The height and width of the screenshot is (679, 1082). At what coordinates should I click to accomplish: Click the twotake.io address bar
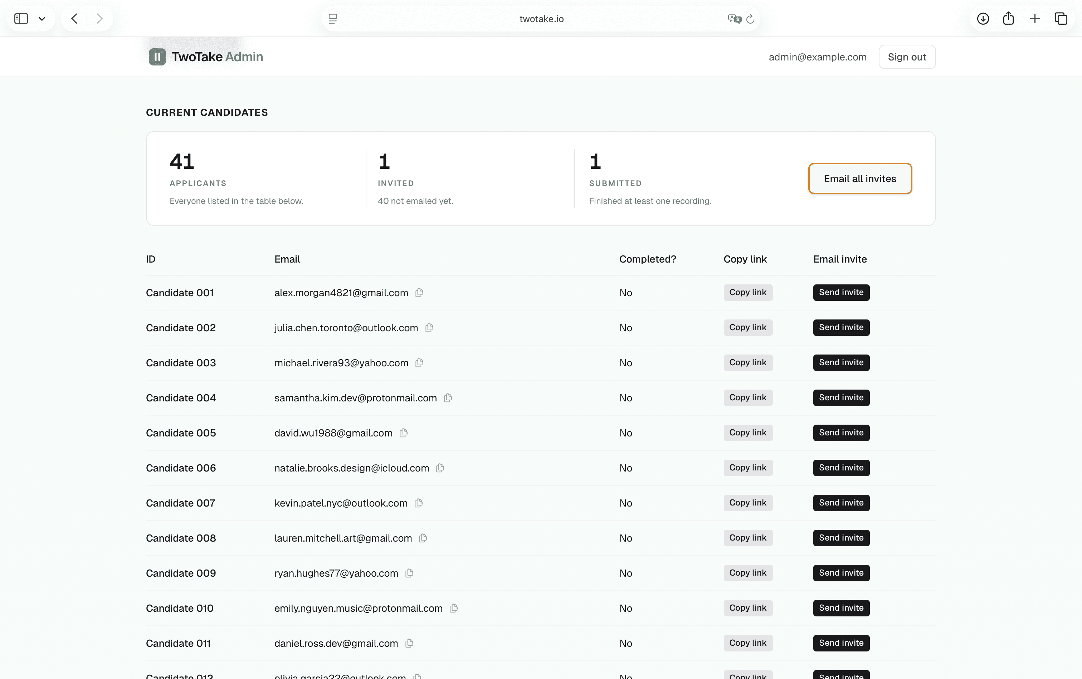pyautogui.click(x=541, y=18)
